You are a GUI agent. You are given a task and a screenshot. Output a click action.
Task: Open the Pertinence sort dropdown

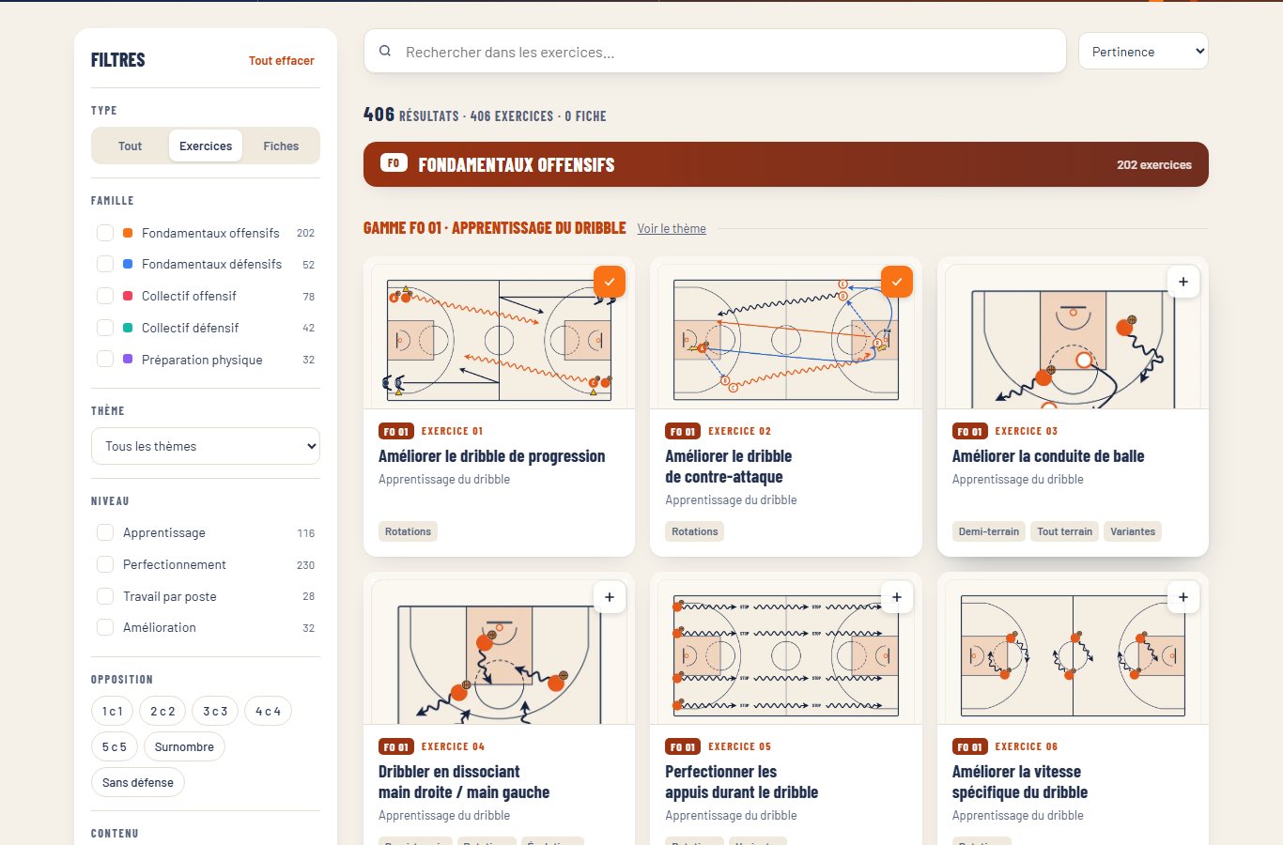(1143, 52)
